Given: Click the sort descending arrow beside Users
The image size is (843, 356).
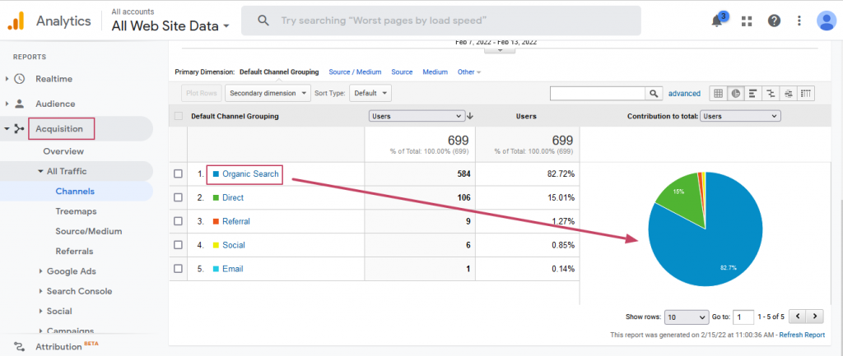Looking at the screenshot, I should click(470, 116).
